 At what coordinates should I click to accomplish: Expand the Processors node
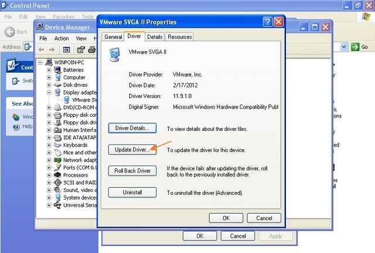coord(49,175)
